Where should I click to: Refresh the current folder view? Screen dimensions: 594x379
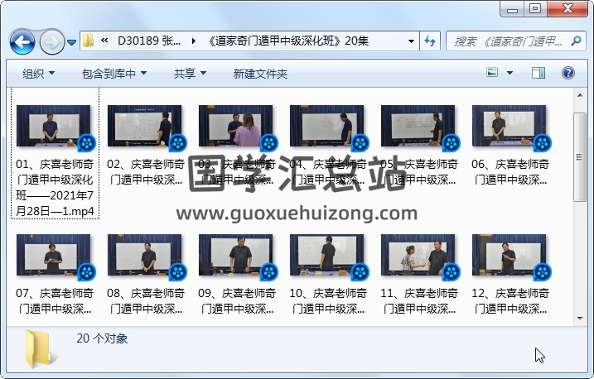point(430,41)
